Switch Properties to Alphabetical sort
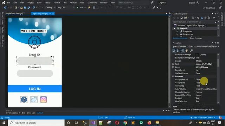The height and width of the screenshot is (126, 225). (178, 51)
